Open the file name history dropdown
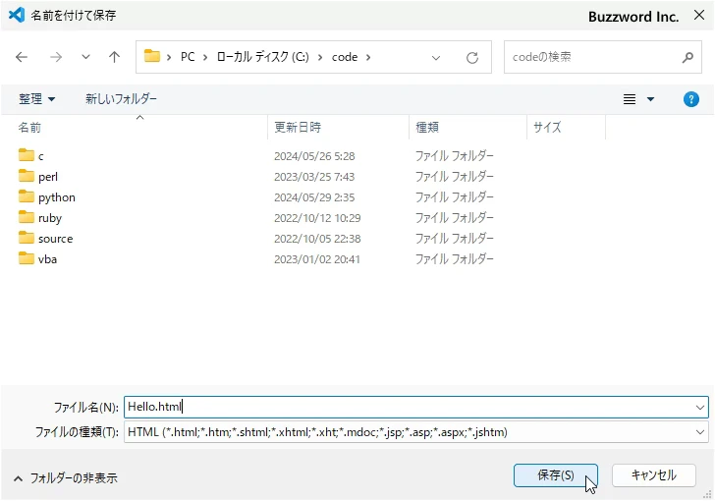This screenshot has height=501, width=715. tap(700, 407)
